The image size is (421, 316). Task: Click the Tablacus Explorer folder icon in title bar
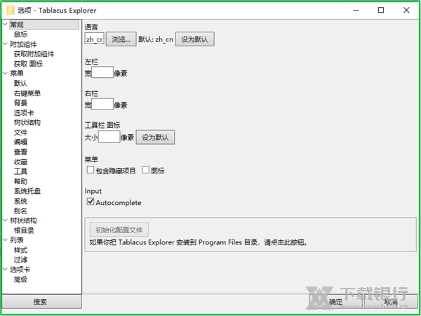coord(11,11)
